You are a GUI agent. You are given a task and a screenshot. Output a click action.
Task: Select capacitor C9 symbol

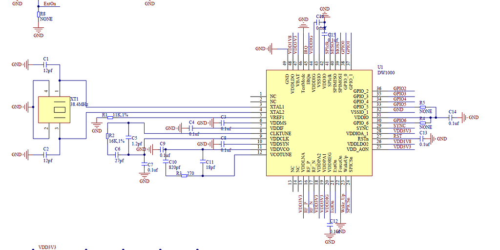(162, 149)
